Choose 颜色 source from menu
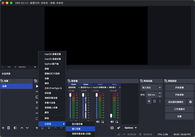The width and height of the screenshot is (195, 137). pyautogui.click(x=52, y=112)
